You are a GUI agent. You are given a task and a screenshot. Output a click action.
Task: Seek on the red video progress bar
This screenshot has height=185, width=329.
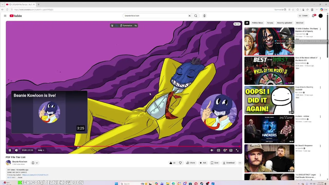[x=124, y=146]
